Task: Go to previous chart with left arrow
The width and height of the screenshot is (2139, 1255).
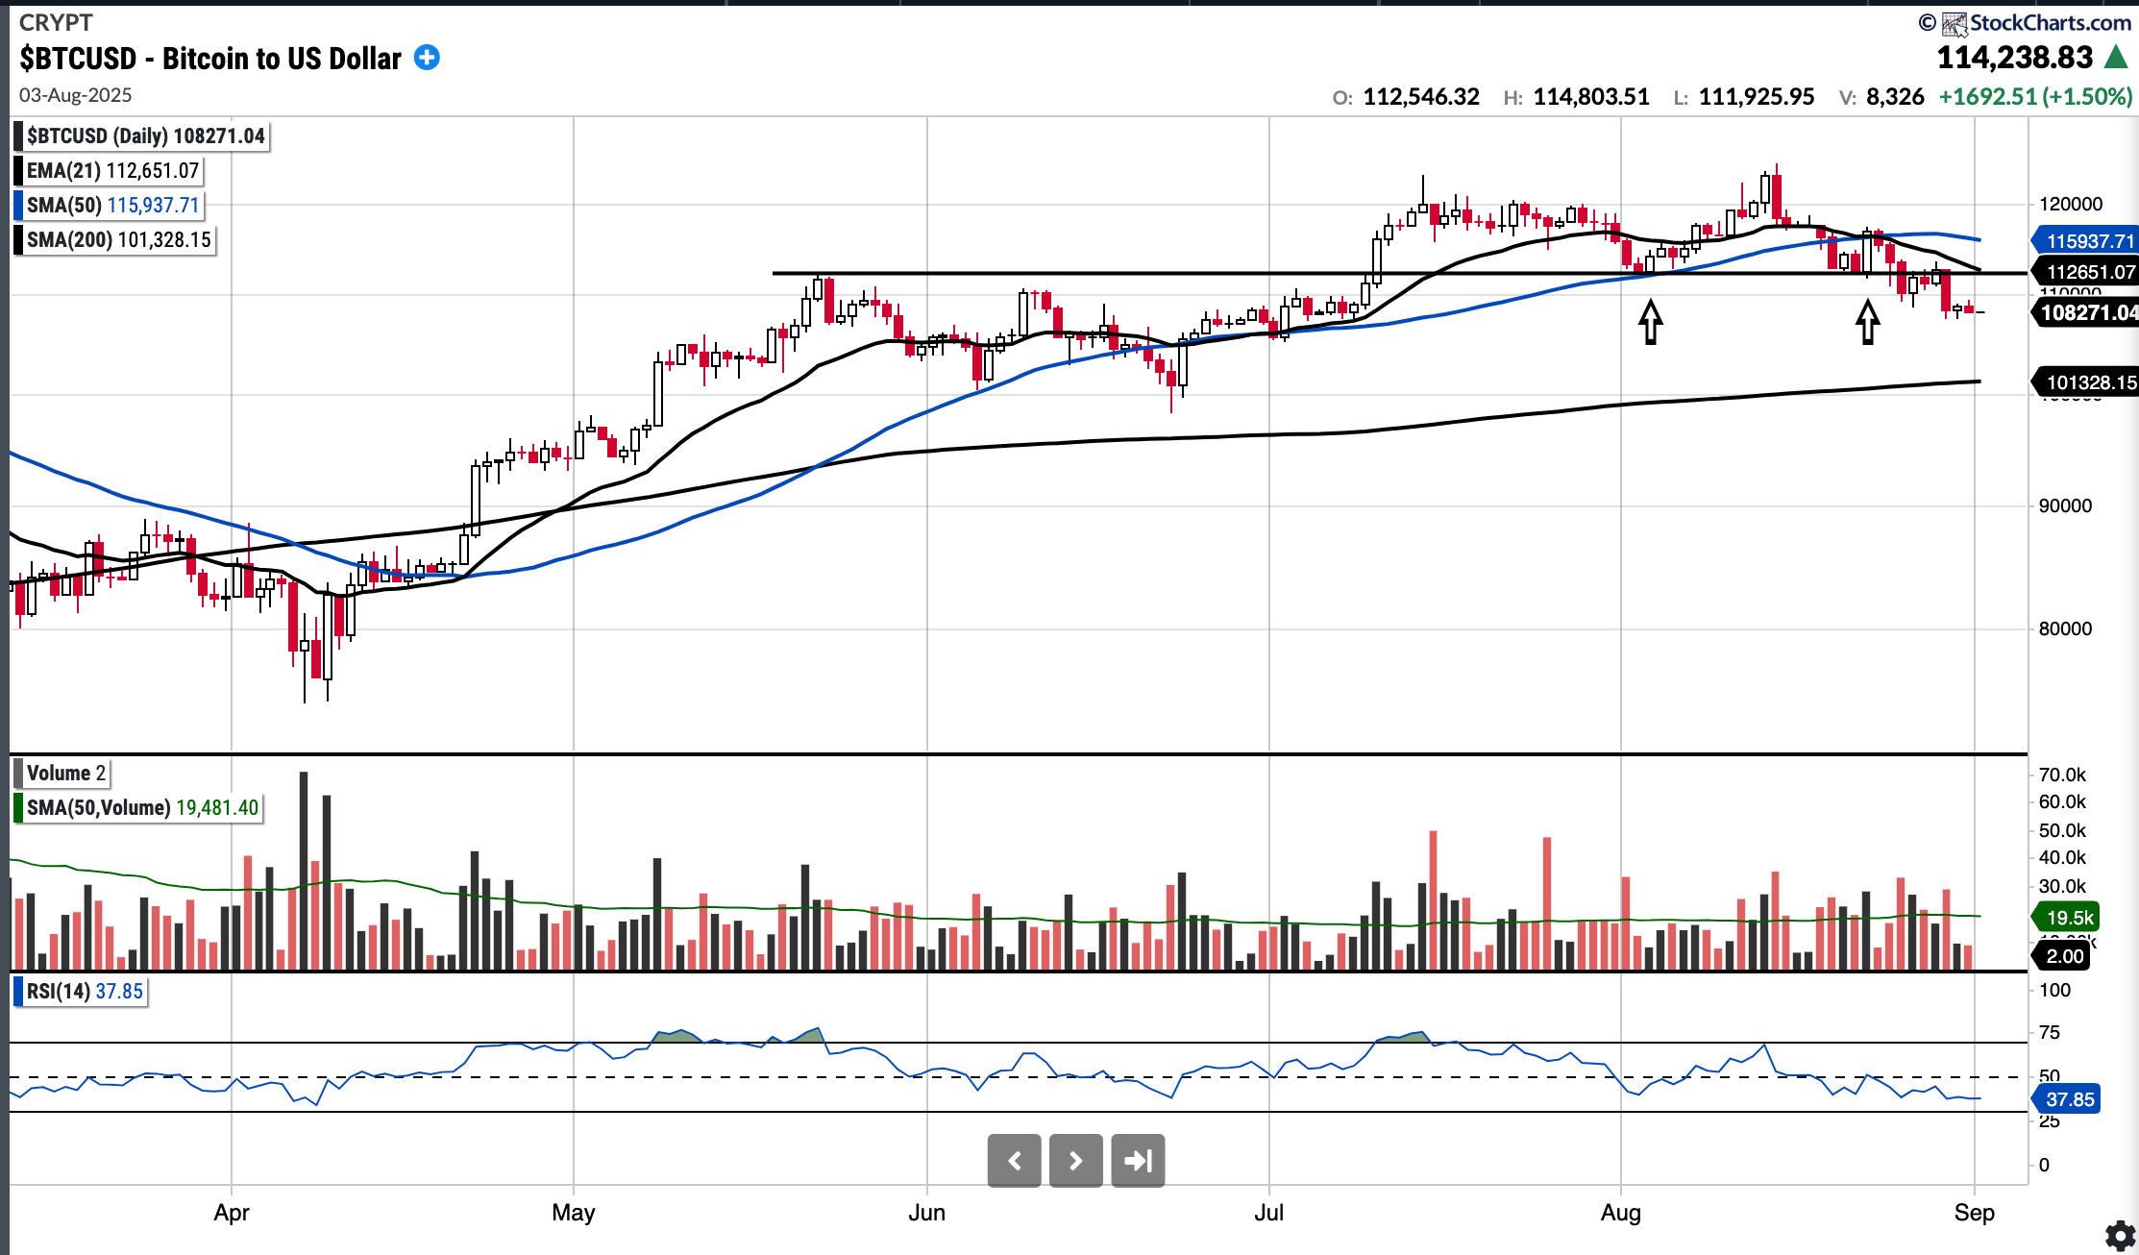Action: point(1014,1161)
